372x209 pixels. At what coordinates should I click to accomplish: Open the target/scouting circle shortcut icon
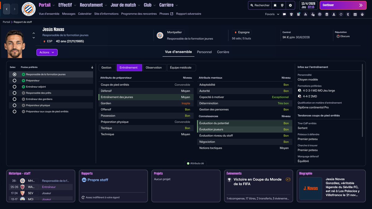point(320,14)
